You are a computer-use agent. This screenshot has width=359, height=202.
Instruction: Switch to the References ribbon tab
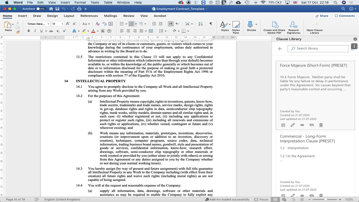[x=89, y=16]
